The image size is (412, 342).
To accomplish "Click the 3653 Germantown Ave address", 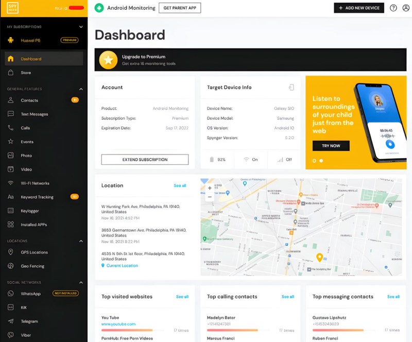I will pos(144,233).
